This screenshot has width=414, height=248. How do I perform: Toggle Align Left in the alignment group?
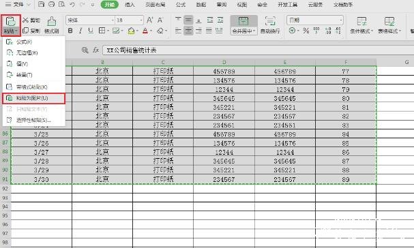point(178,31)
